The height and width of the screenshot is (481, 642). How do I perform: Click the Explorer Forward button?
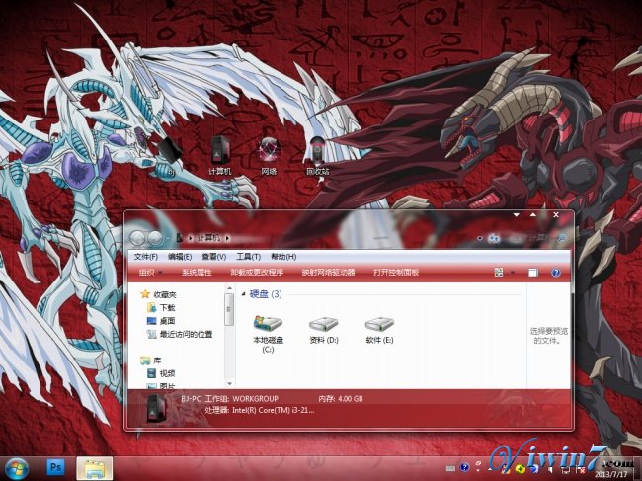coord(154,238)
